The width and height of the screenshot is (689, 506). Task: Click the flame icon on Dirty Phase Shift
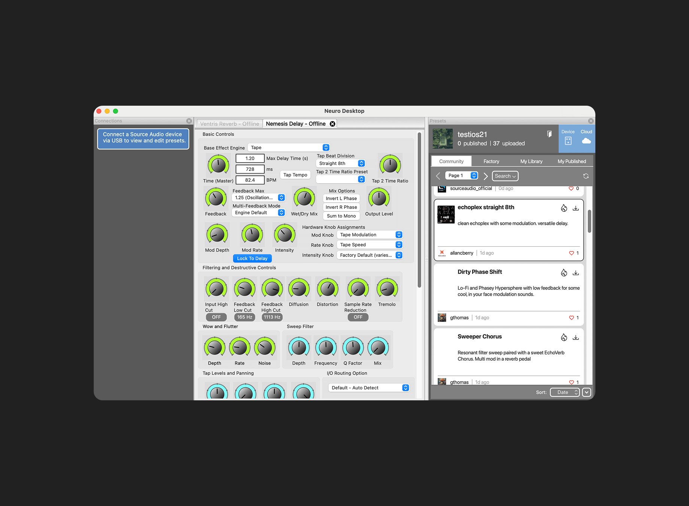pos(564,273)
